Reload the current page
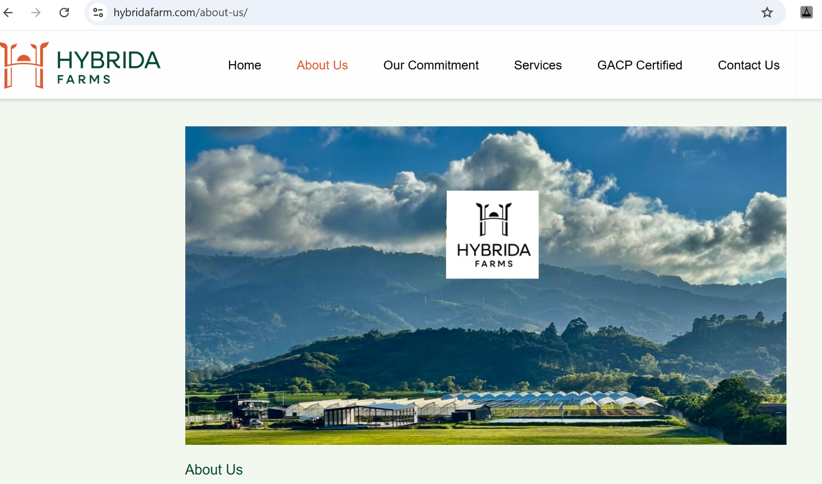822x484 pixels. 64,13
